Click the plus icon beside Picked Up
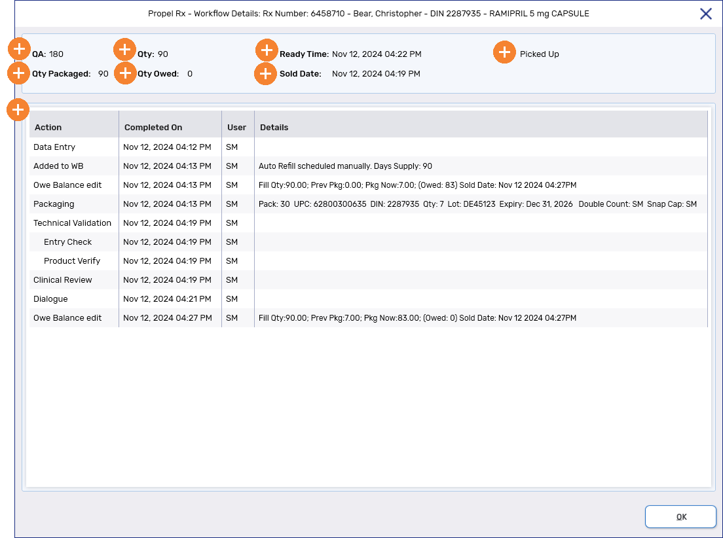Image resolution: width=723 pixels, height=538 pixels. pyautogui.click(x=504, y=52)
